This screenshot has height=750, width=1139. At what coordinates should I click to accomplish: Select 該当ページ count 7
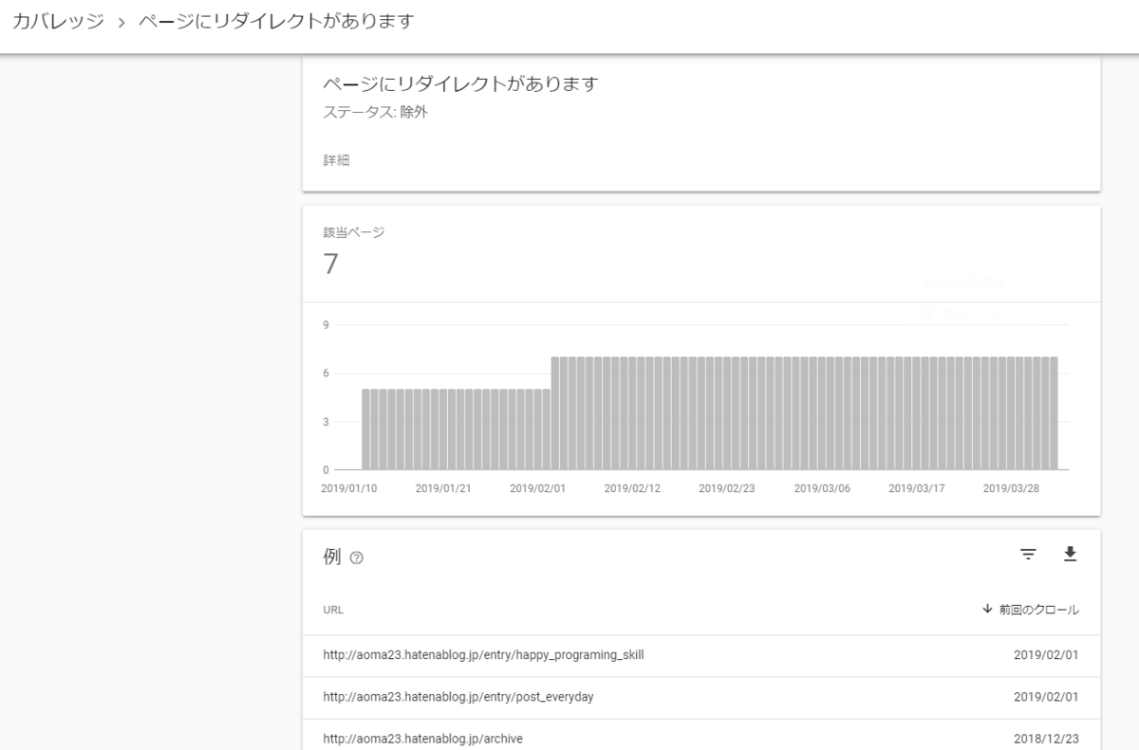[330, 265]
